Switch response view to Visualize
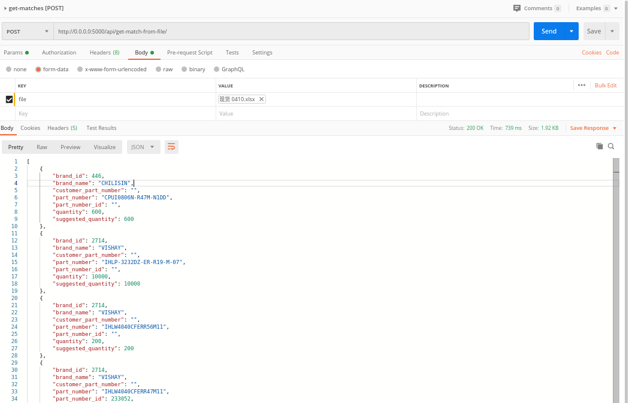The height and width of the screenshot is (403, 629). coord(104,147)
